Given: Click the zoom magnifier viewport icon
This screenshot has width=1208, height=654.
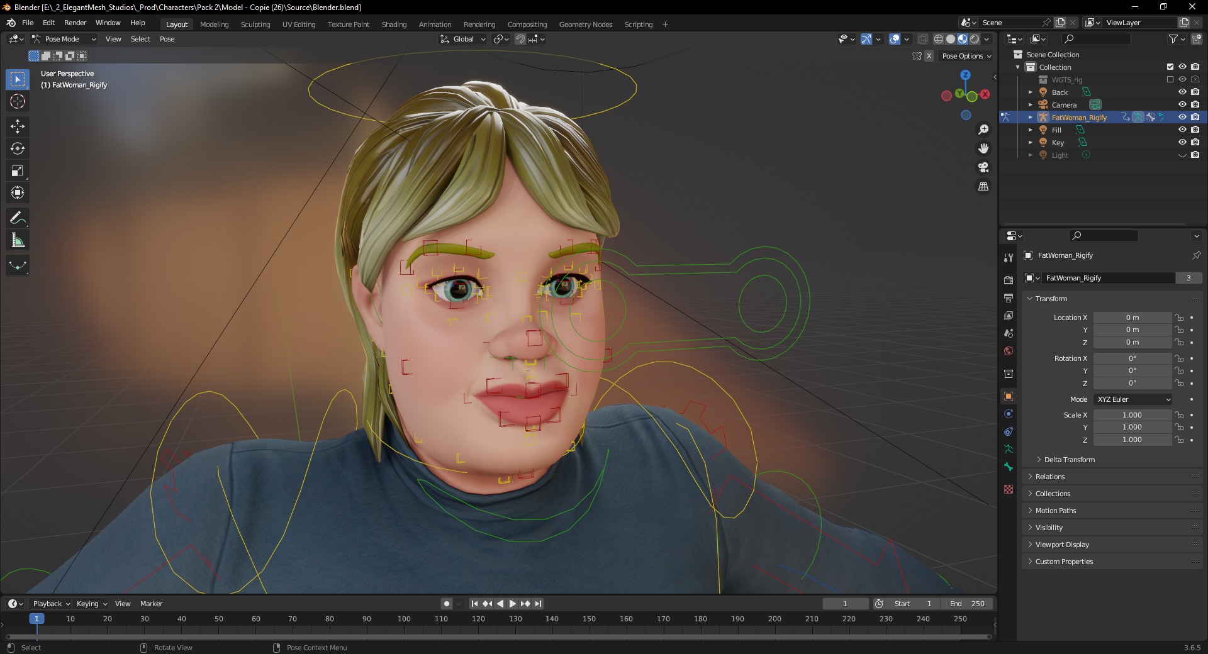Looking at the screenshot, I should [x=983, y=130].
